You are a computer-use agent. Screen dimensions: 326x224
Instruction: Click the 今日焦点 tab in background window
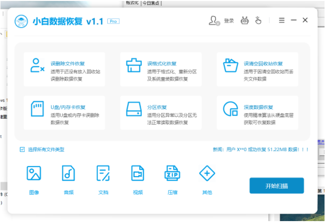click(x=151, y=3)
